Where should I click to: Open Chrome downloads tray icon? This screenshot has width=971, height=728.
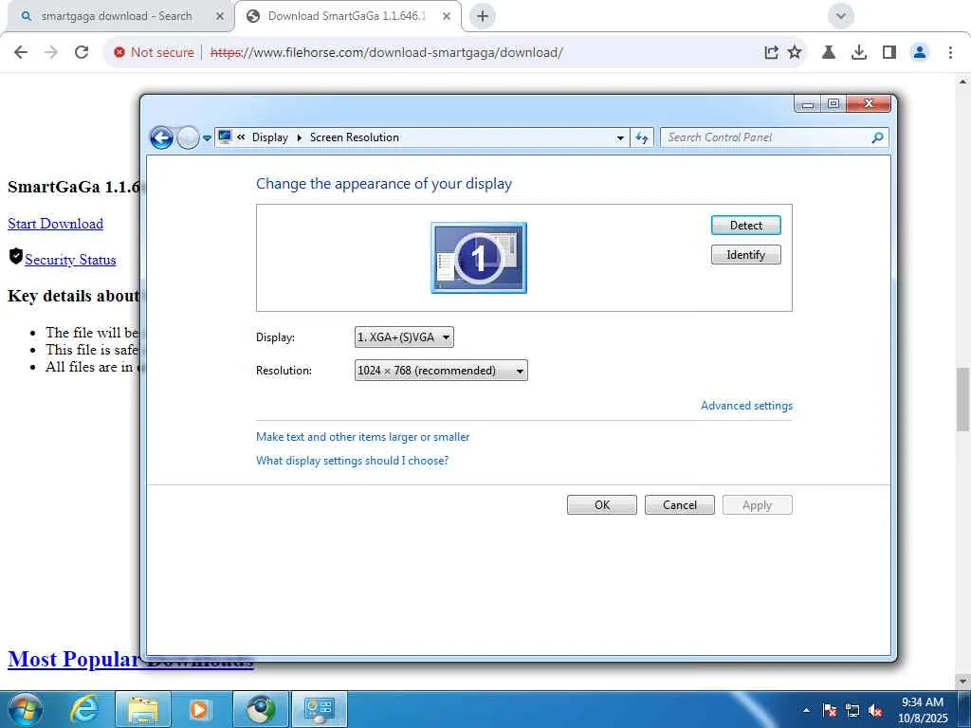pos(858,52)
